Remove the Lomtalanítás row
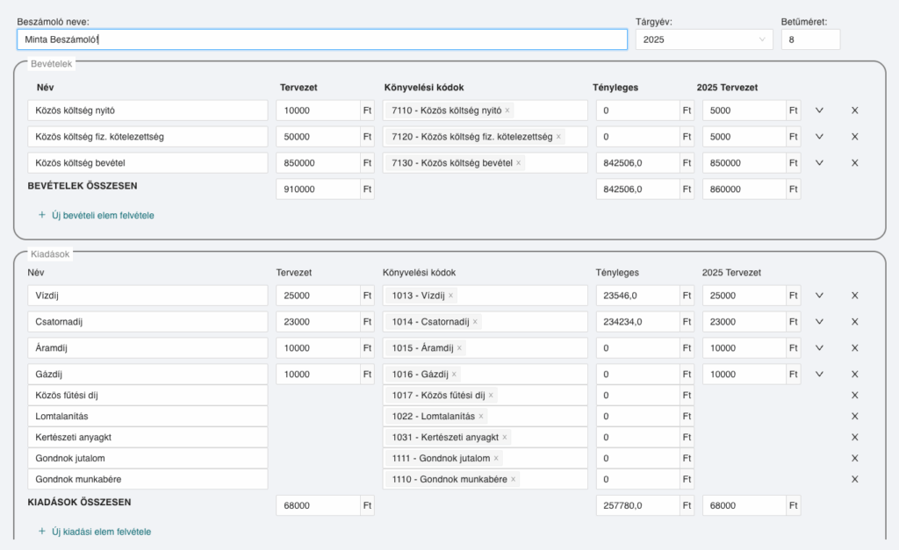 854,416
